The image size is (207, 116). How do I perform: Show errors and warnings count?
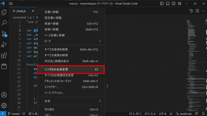coord(33,114)
